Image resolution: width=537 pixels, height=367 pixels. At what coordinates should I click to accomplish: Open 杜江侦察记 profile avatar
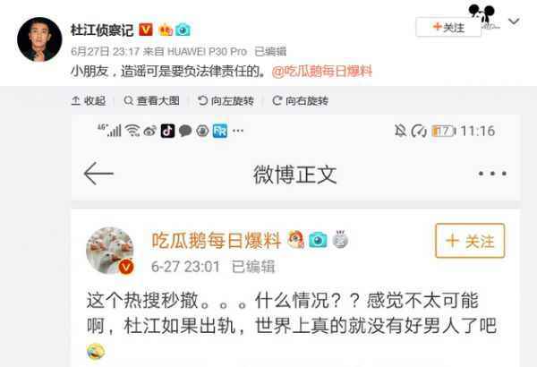(x=39, y=39)
